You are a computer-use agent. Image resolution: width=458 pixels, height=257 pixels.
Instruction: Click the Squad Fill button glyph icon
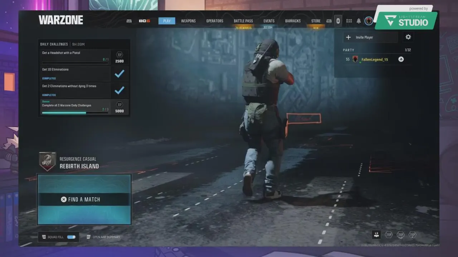(x=44, y=237)
